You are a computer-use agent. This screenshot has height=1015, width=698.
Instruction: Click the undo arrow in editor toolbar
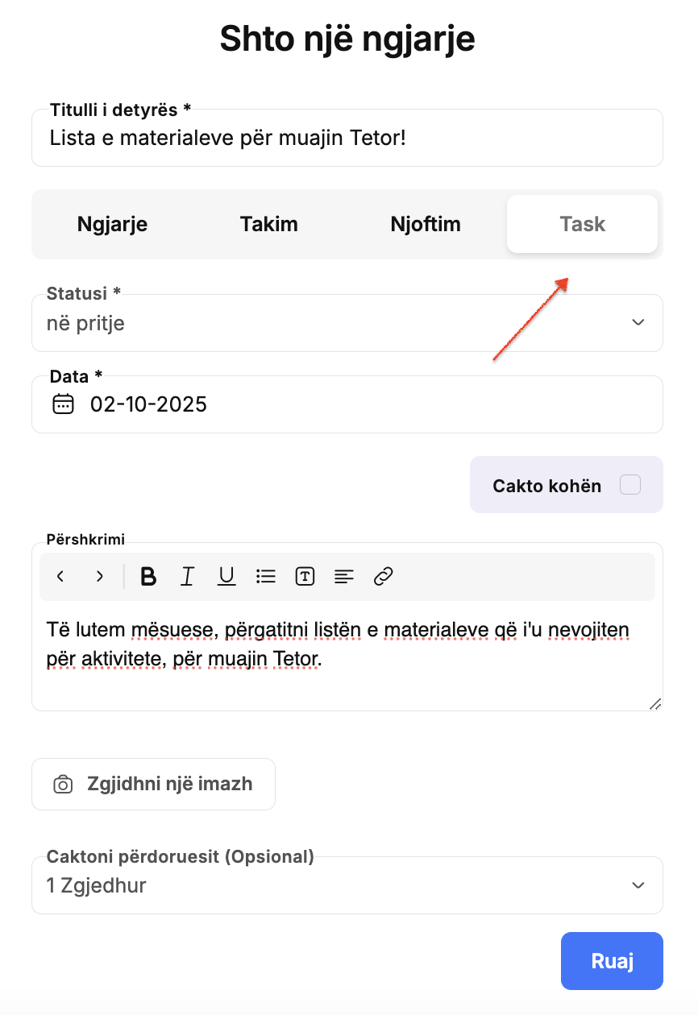pos(60,576)
